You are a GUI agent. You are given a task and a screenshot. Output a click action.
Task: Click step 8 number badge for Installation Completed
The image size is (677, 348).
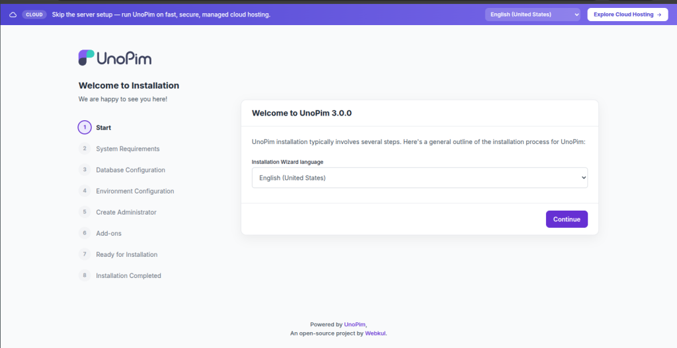(85, 275)
